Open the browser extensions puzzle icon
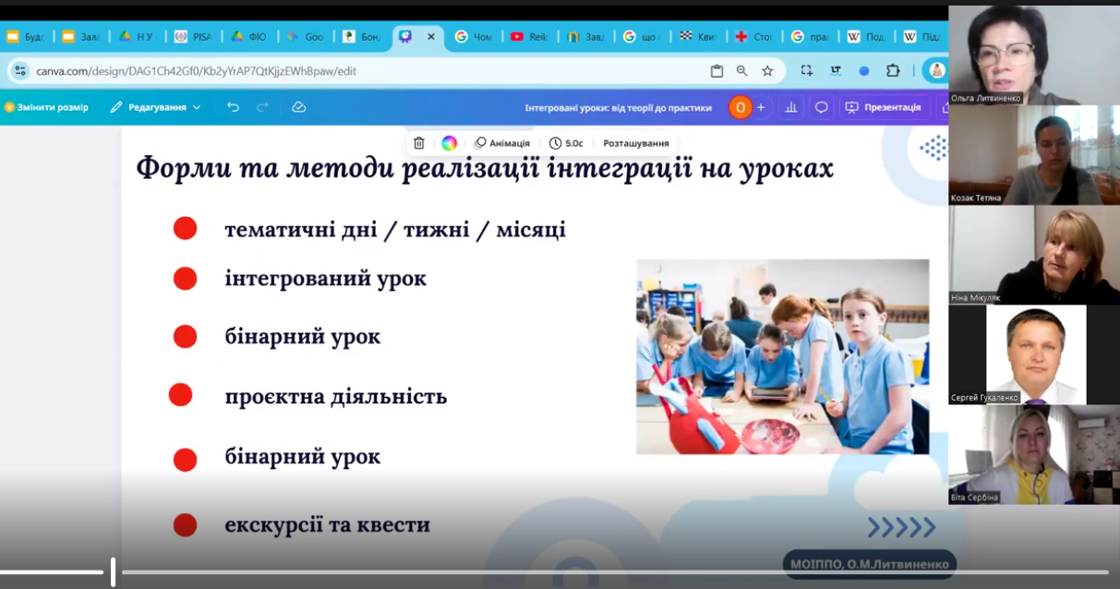1120x589 pixels. (x=893, y=71)
